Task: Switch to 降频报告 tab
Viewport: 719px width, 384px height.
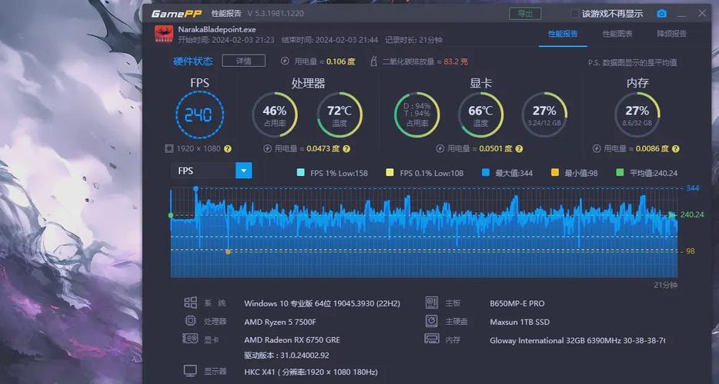Action: [x=672, y=34]
